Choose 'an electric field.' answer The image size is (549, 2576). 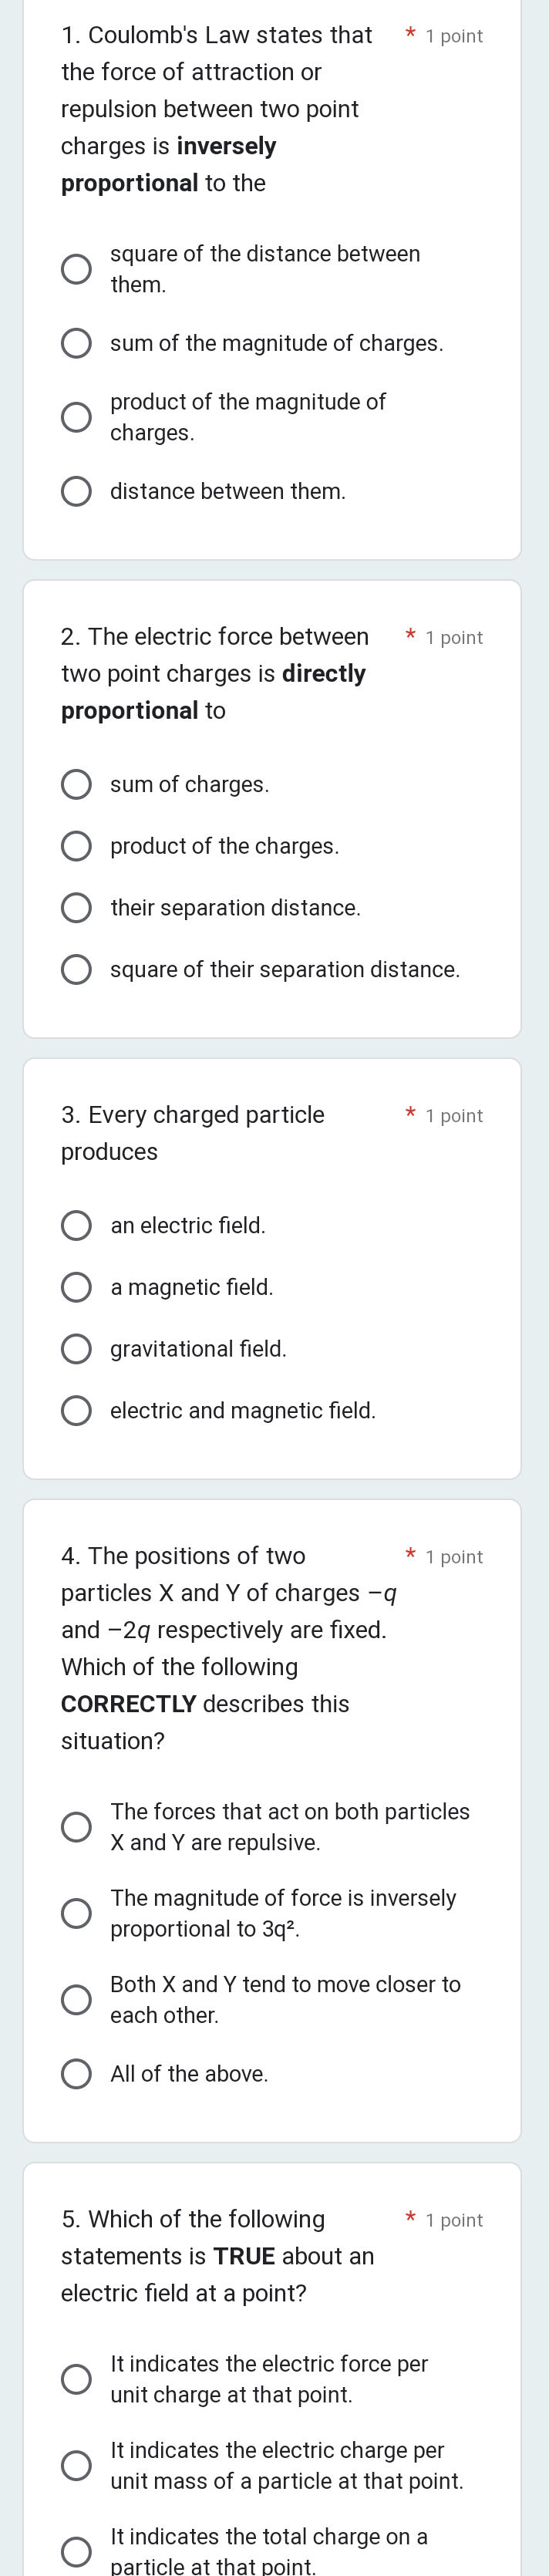(77, 1225)
